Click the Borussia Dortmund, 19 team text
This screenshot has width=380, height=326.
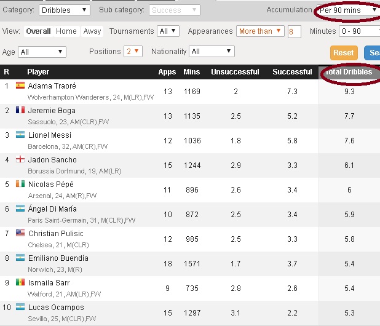tap(62, 171)
